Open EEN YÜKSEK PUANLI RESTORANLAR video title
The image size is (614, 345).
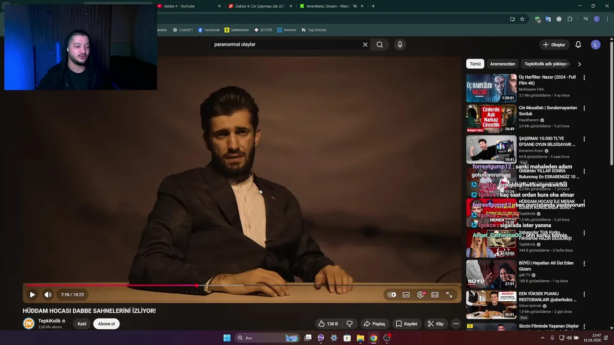[547, 297]
